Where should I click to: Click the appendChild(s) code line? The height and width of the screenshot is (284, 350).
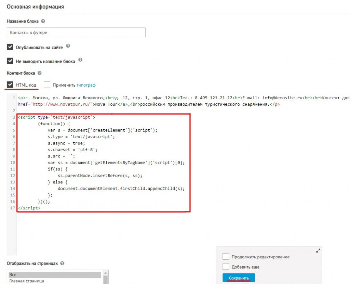click(121, 189)
